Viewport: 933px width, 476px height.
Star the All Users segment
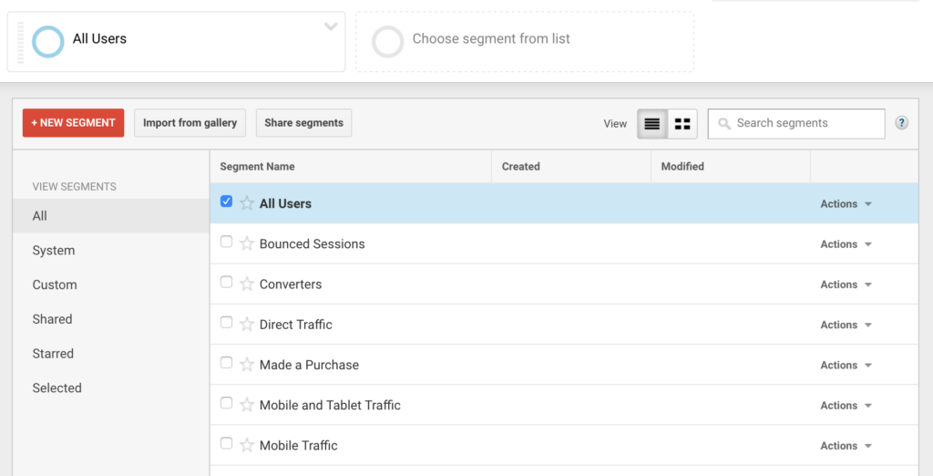[x=246, y=203]
